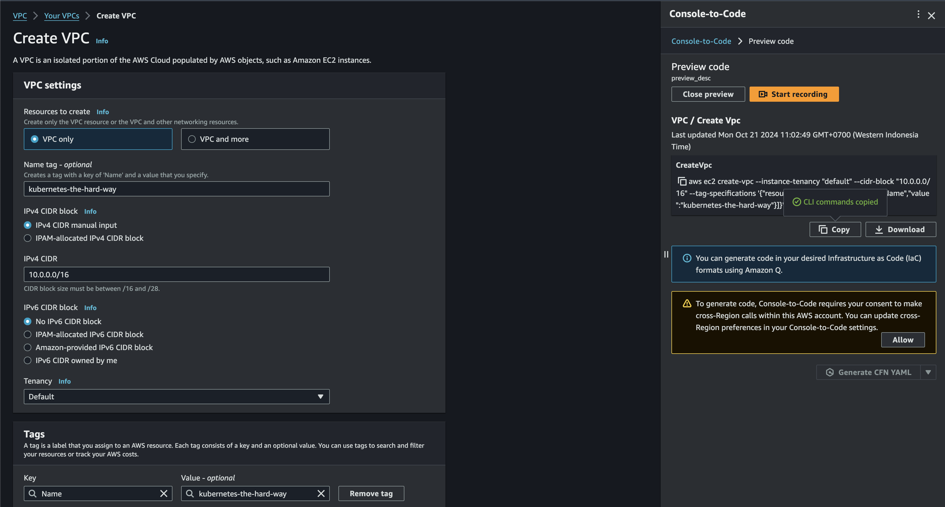Download the generated code

coord(901,229)
